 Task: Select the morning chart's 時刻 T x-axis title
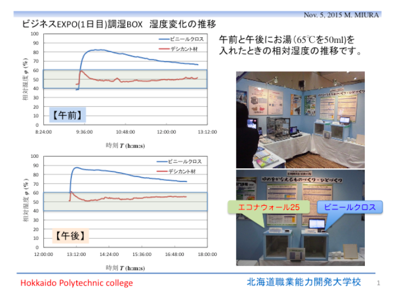pos(125,145)
